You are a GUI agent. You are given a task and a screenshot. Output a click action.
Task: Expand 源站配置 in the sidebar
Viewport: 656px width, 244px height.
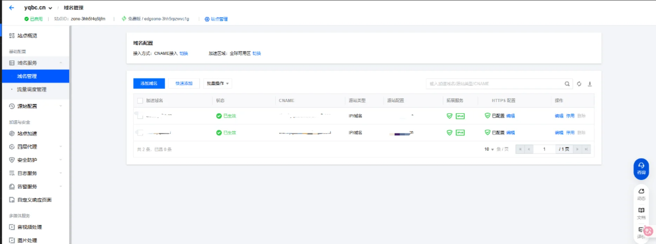(x=35, y=106)
